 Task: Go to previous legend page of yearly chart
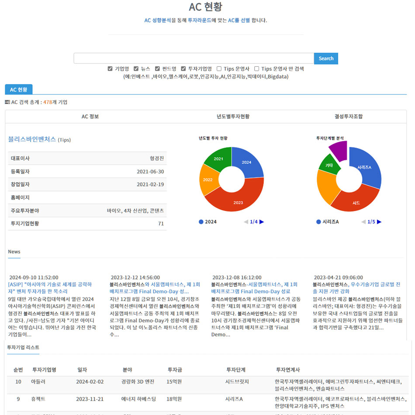pos(246,222)
